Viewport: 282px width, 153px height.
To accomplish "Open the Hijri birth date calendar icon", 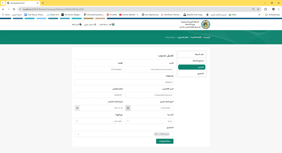I will coord(128,108).
